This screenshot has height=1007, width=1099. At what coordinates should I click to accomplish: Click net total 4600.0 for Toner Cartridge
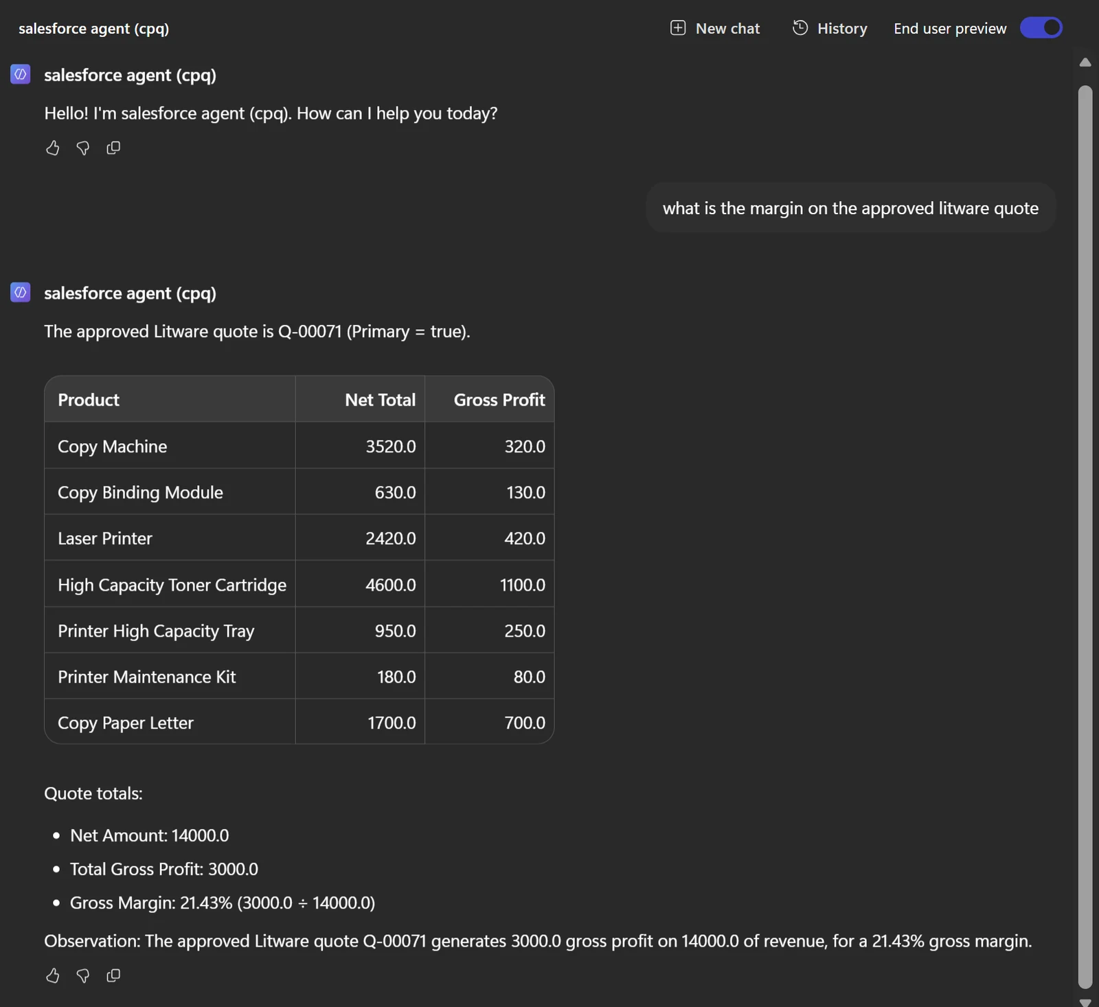click(x=361, y=585)
